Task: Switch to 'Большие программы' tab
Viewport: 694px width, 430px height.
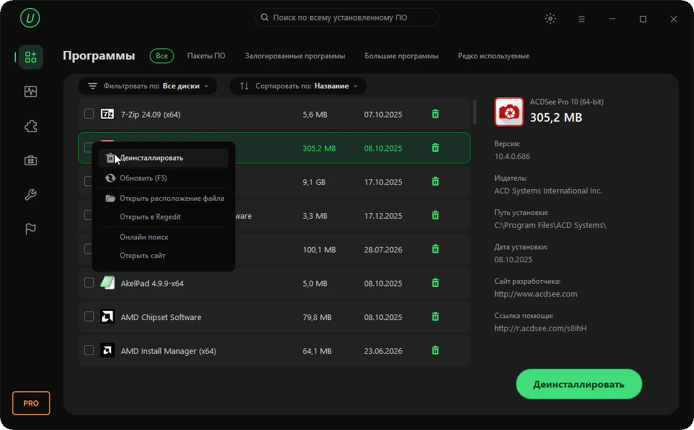Action: pos(402,56)
